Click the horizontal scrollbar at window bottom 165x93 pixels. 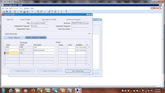click(x=79, y=86)
